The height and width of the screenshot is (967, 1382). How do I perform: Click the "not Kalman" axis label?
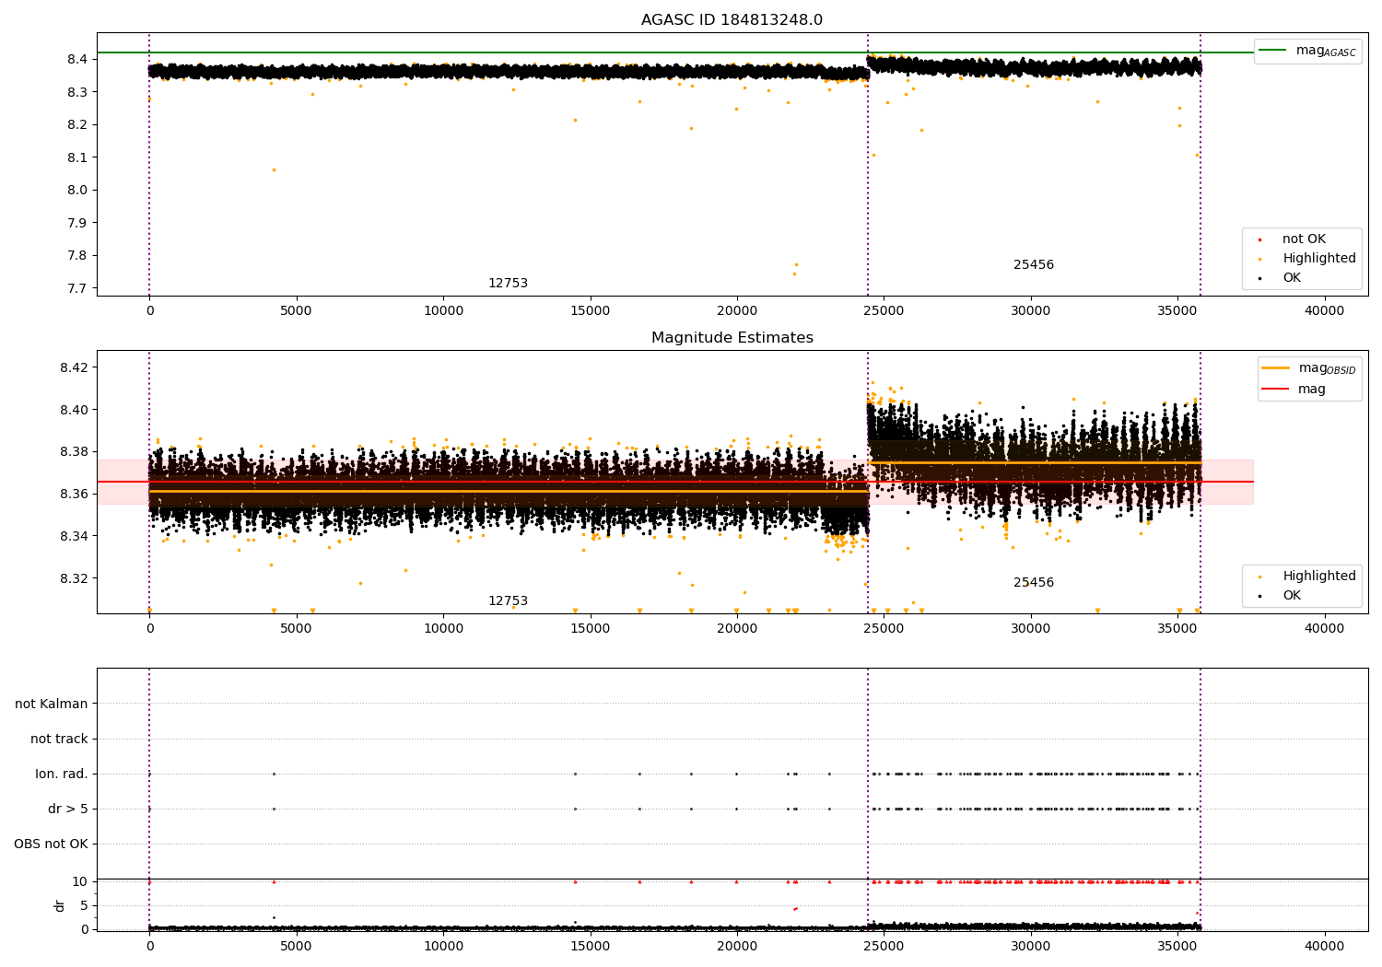pos(52,704)
